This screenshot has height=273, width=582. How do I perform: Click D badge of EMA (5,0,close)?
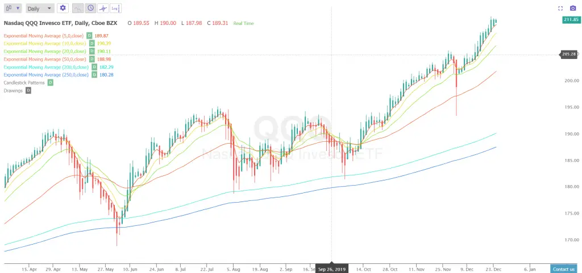[89, 36]
